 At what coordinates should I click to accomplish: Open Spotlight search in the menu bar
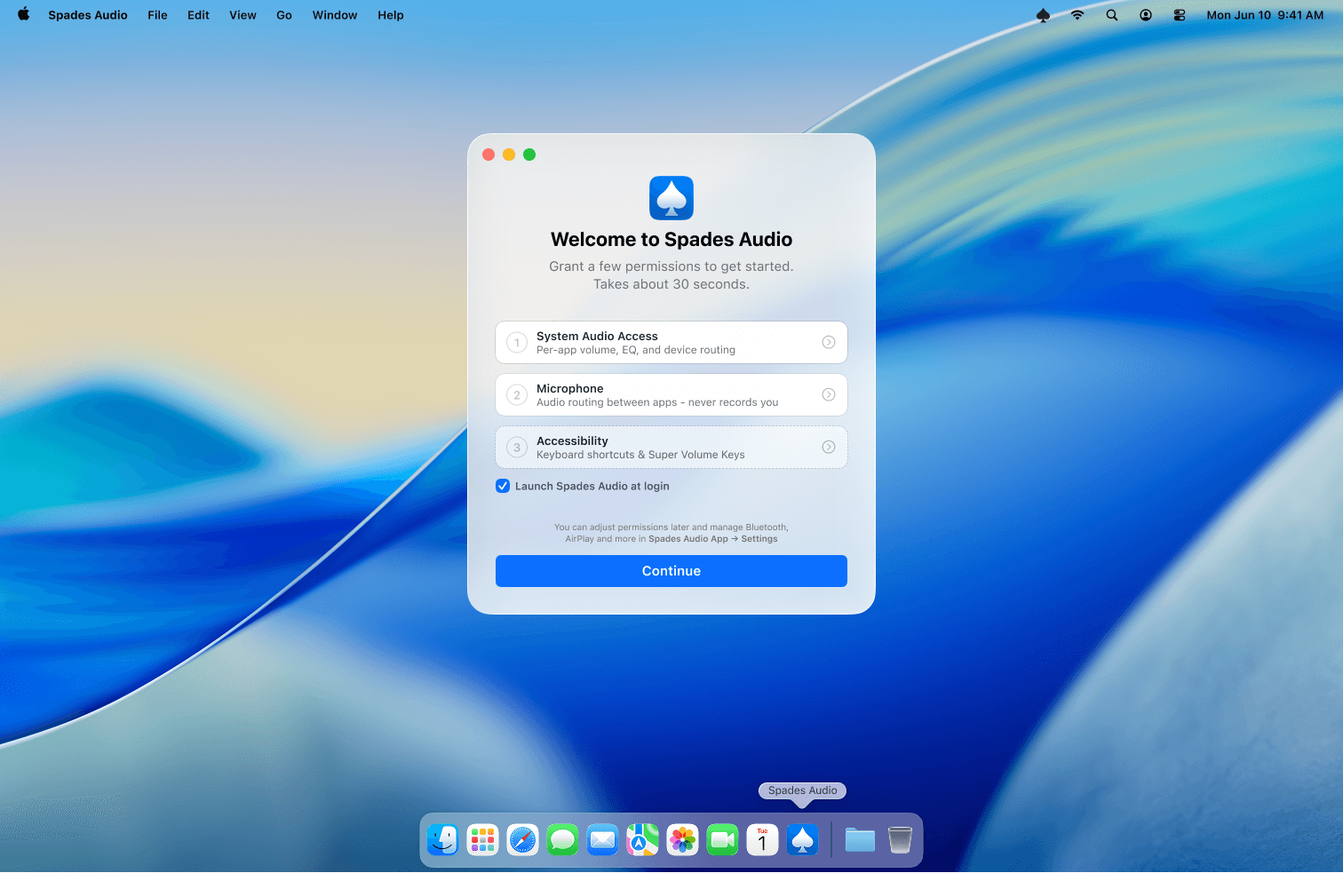[x=1111, y=15]
